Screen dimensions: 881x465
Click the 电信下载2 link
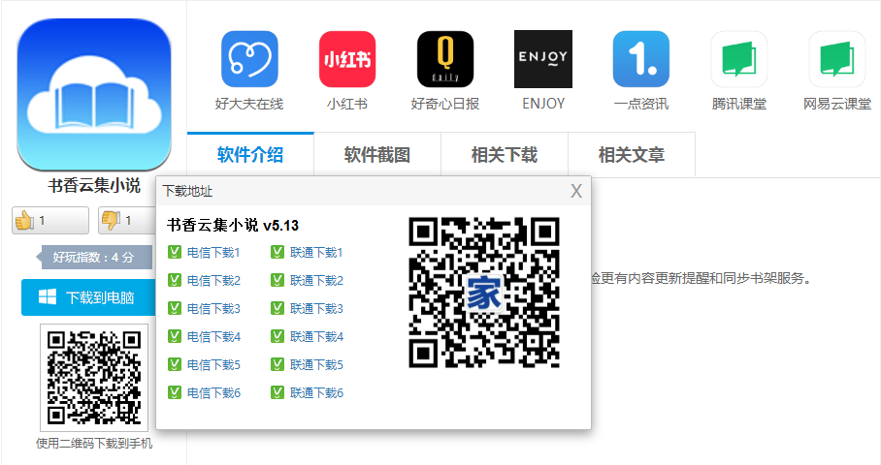[x=213, y=281]
